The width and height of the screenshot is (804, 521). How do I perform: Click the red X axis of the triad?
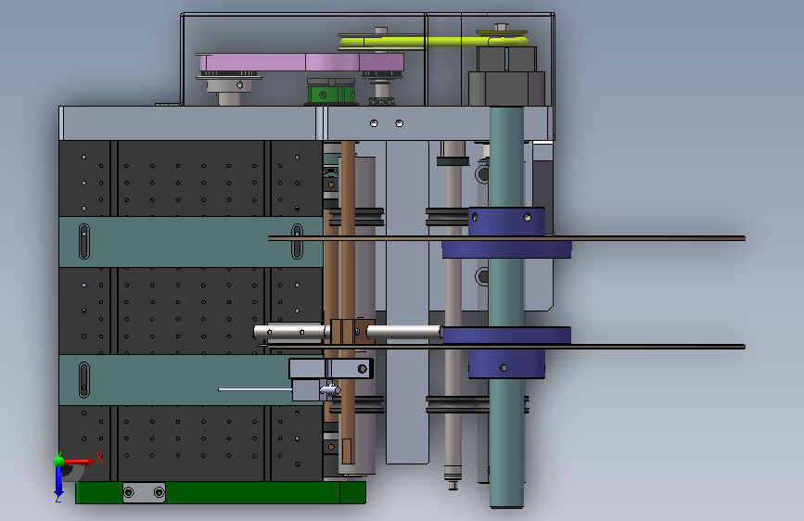[x=78, y=462]
